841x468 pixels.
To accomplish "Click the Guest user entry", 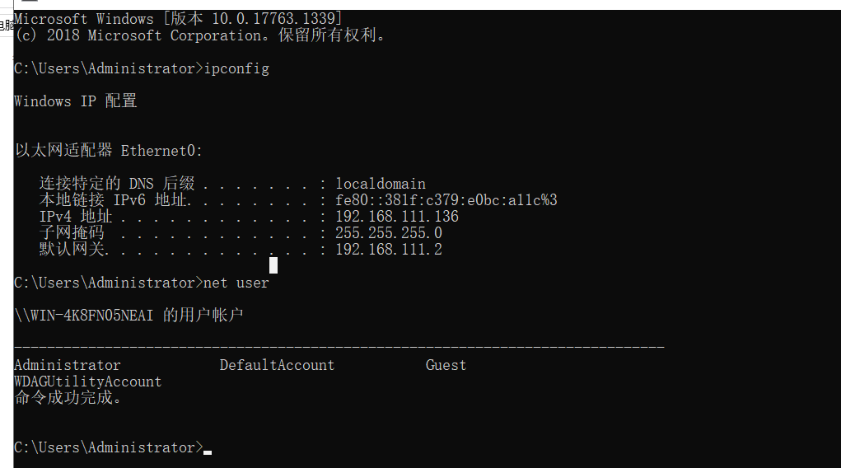I will point(446,366).
